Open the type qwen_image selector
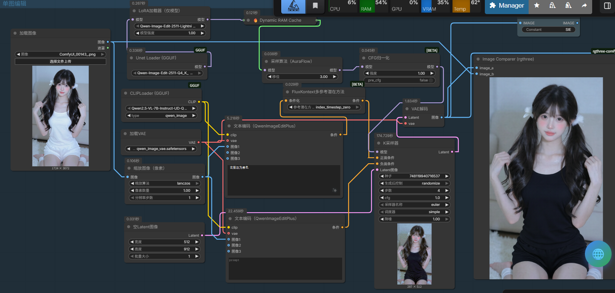This screenshot has height=293, width=615. [161, 116]
